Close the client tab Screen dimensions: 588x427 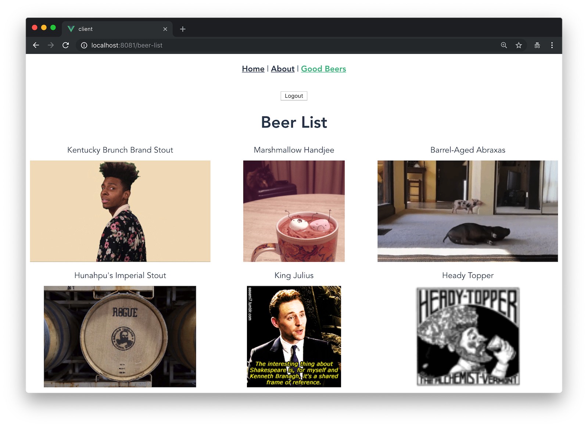coord(165,29)
